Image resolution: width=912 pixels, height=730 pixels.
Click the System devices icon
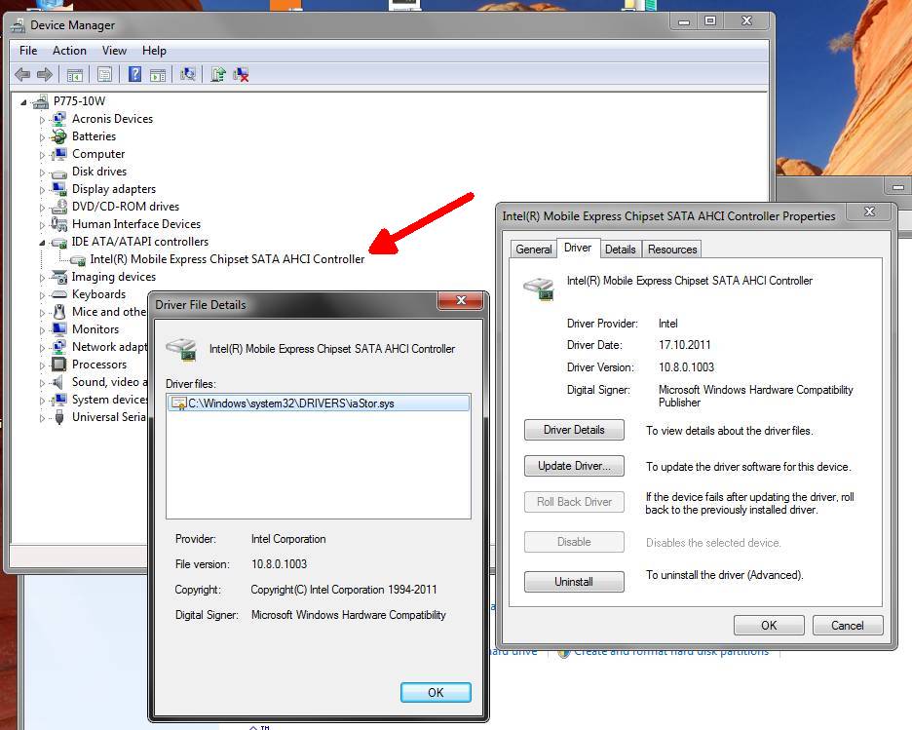(x=58, y=400)
